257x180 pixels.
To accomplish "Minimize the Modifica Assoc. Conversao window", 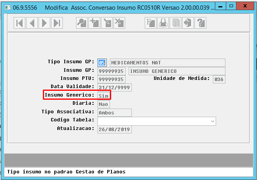I will coord(220,6).
